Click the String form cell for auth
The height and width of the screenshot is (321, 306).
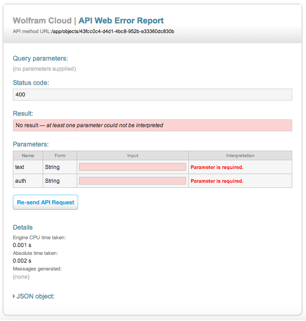tap(60, 181)
